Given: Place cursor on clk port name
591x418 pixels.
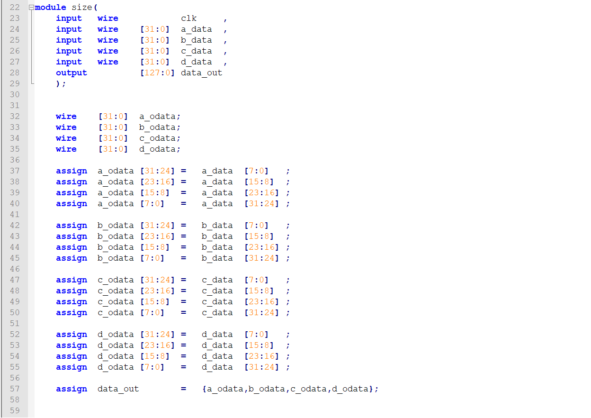Looking at the screenshot, I should click(188, 18).
